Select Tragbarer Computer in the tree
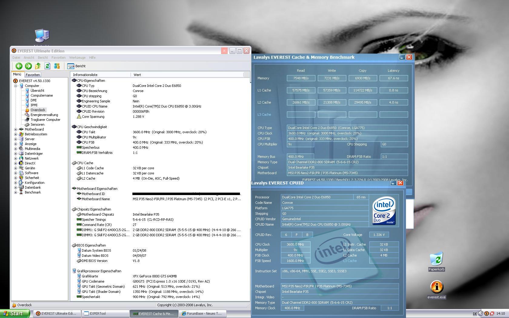509x318 pixels. [45, 120]
